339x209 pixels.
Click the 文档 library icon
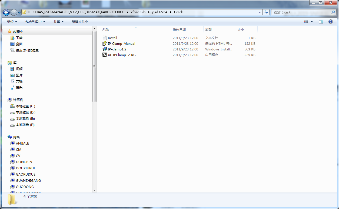coord(12,81)
